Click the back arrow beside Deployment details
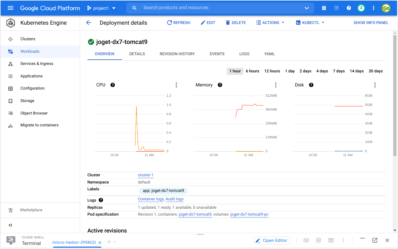Image resolution: width=398 pixels, height=249 pixels. 89,22
